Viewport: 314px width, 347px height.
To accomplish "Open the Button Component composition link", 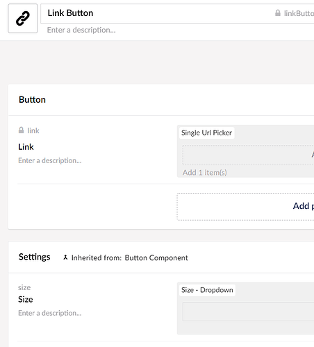I will click(x=156, y=257).
